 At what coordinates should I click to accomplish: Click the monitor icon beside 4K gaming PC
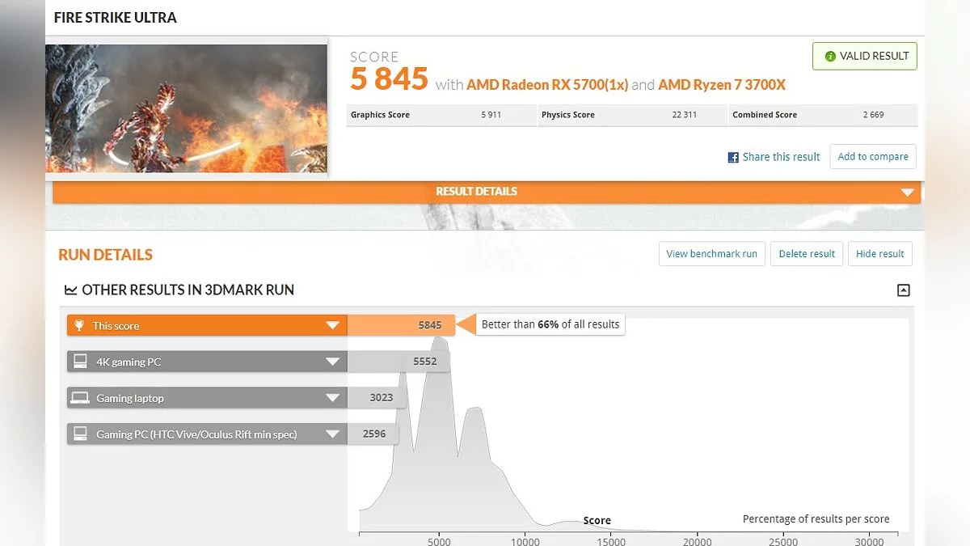(80, 362)
